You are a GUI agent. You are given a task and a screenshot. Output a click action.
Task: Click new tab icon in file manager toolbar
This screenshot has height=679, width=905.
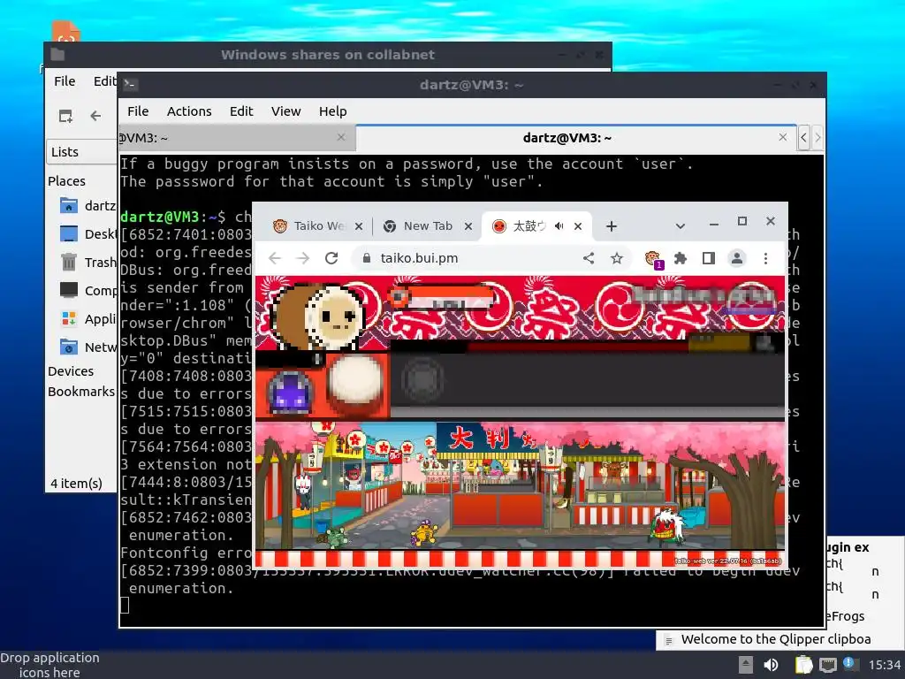click(65, 116)
